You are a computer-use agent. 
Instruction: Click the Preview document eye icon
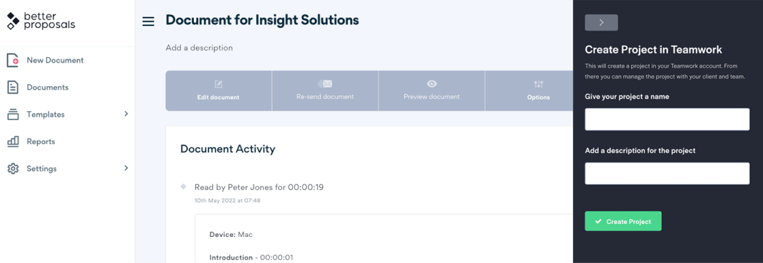point(432,84)
